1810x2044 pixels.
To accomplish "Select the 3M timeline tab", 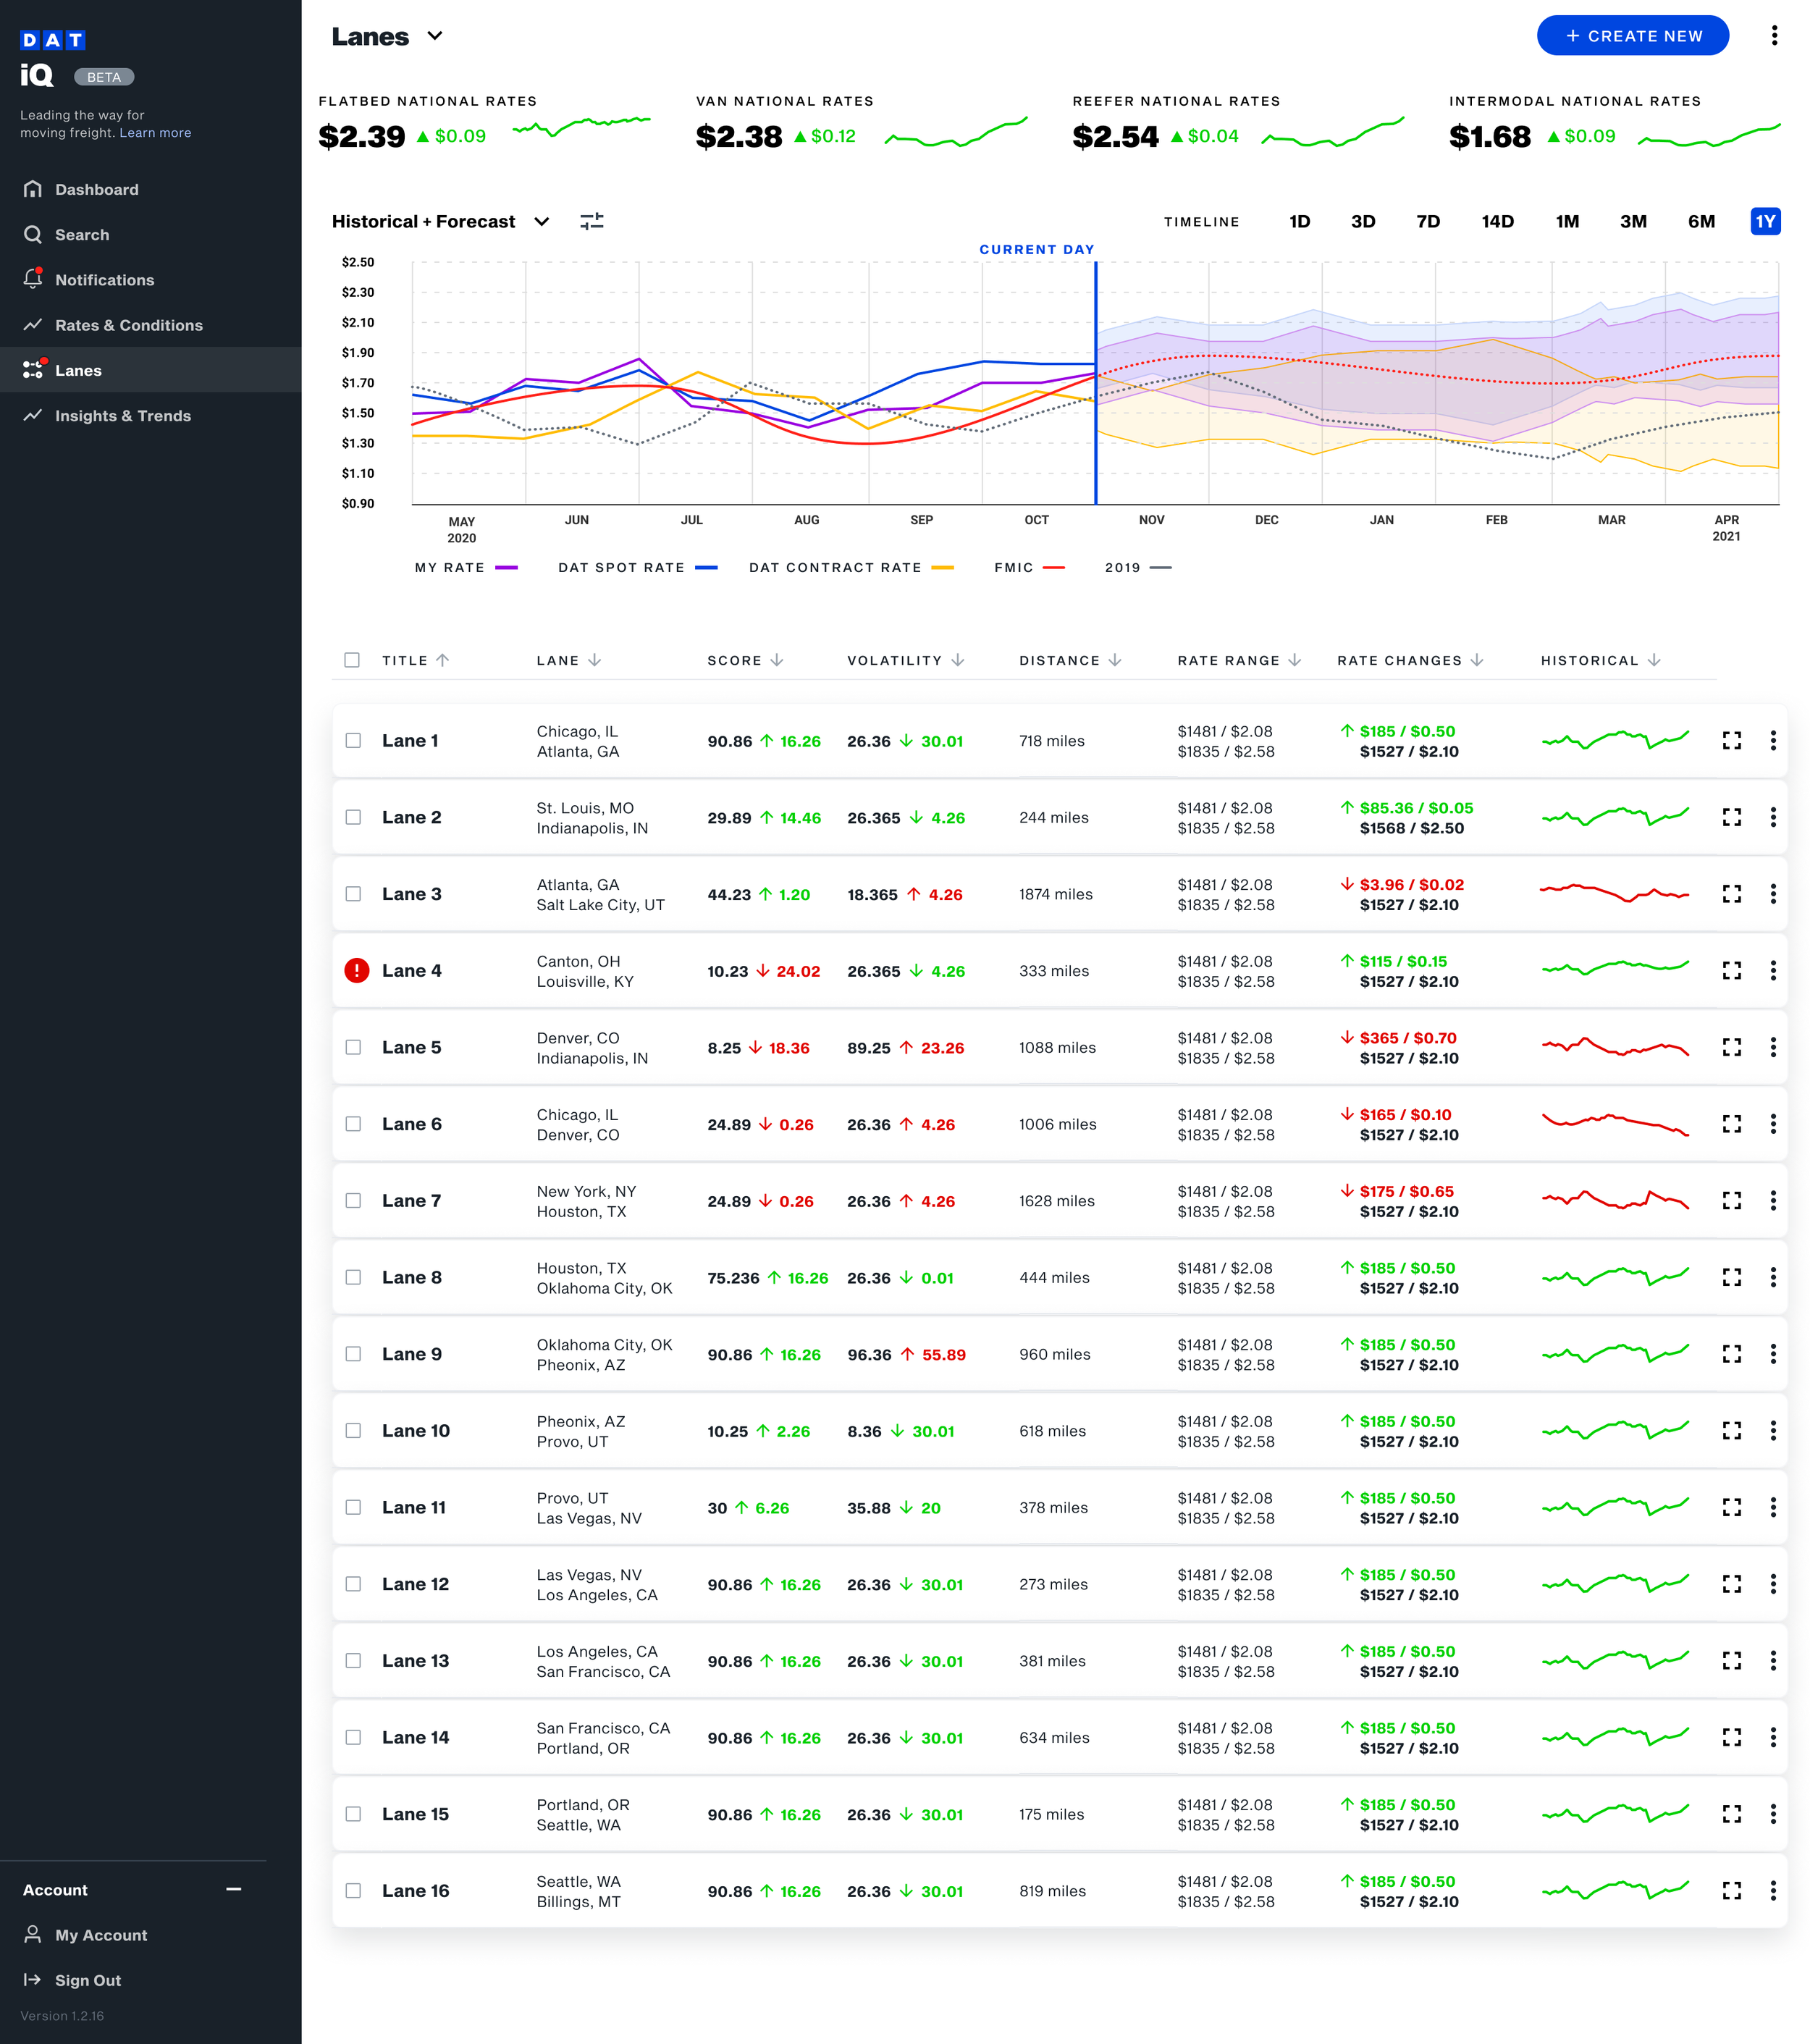I will coord(1633,221).
